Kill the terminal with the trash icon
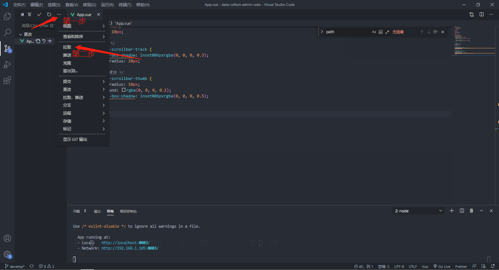The width and height of the screenshot is (499, 270). click(x=472, y=211)
